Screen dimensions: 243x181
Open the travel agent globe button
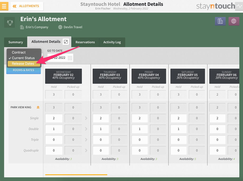(234, 21)
